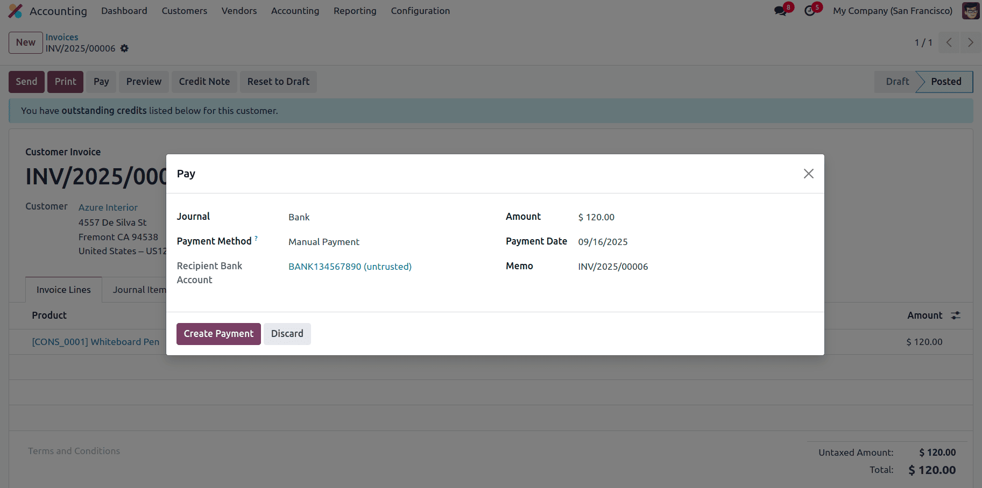Click the New button to create invoice
The image size is (982, 488).
[25, 42]
